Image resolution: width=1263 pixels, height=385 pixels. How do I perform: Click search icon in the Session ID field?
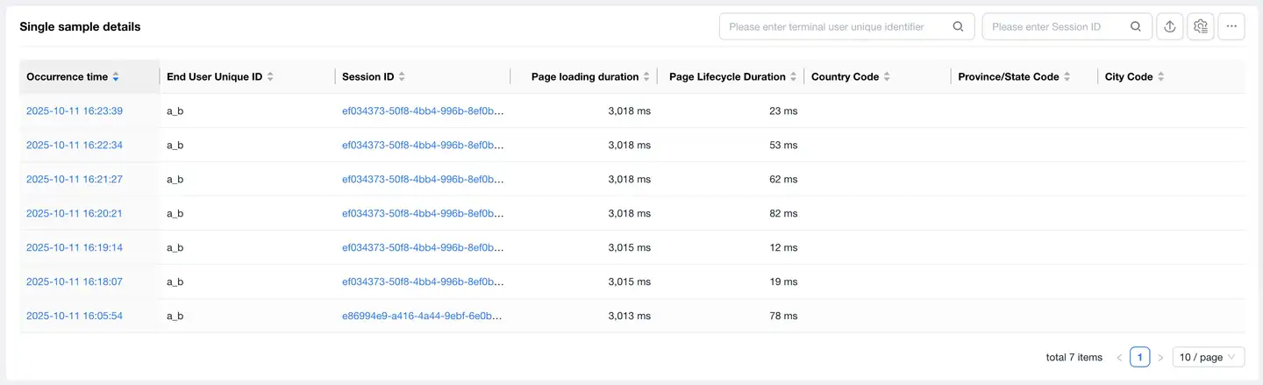point(1136,26)
